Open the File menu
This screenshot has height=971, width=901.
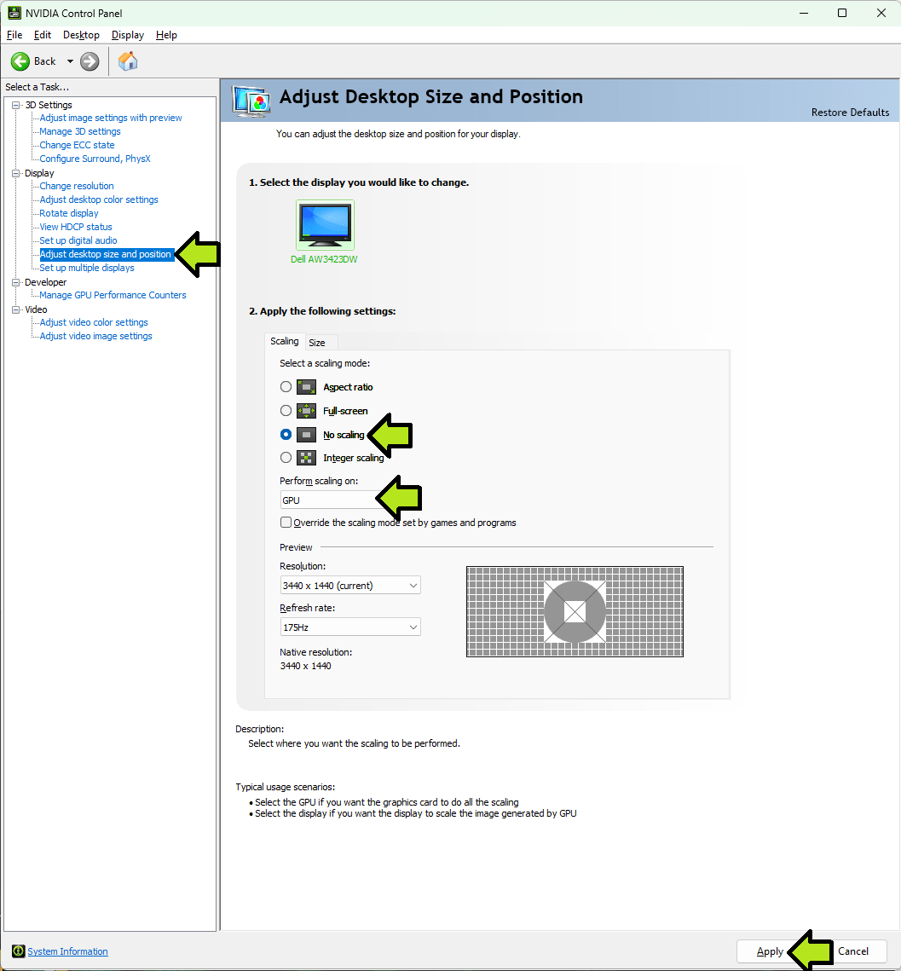point(14,35)
